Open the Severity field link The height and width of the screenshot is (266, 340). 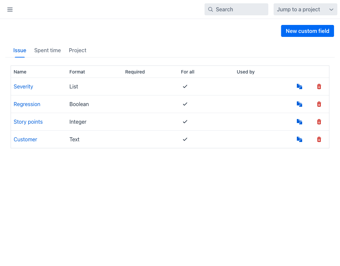tap(24, 86)
